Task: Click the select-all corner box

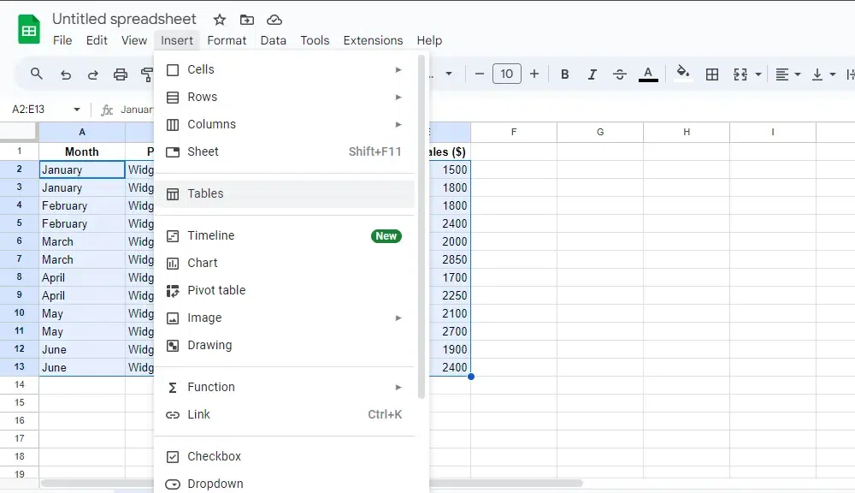Action: 19,132
